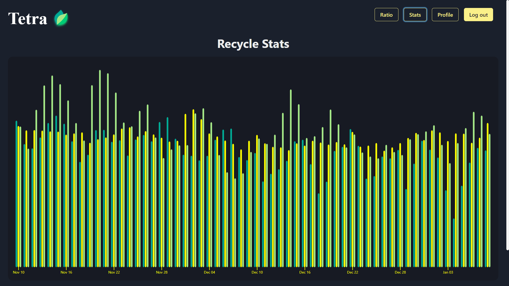
Task: Select the Dec 28 date tick
Action: (x=400, y=272)
